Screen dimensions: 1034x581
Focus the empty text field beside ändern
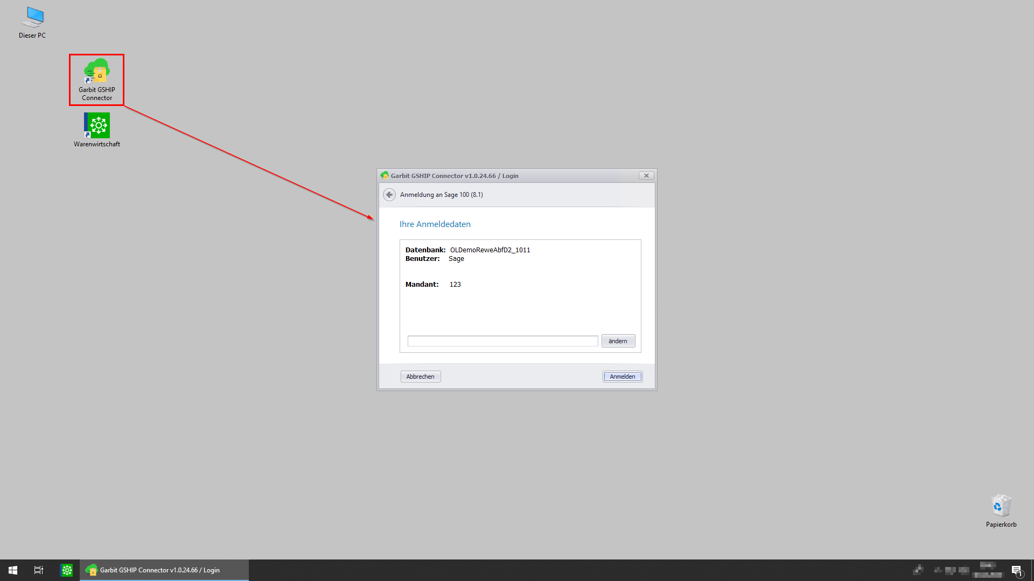tap(502, 341)
